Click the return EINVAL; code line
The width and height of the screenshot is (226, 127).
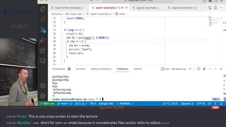click(x=75, y=18)
